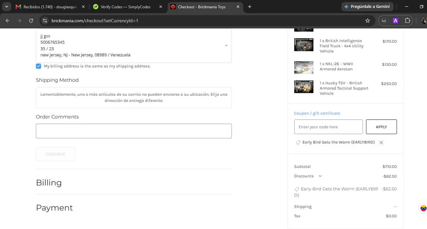427x229 pixels.
Task: Select the $170.00 price text
Action: (389, 42)
